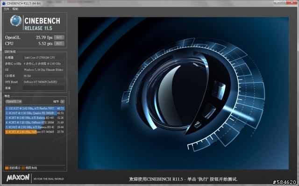Click the brown identical-system legend swatch
The image size is (299, 186).
pyautogui.click(x=23, y=168)
